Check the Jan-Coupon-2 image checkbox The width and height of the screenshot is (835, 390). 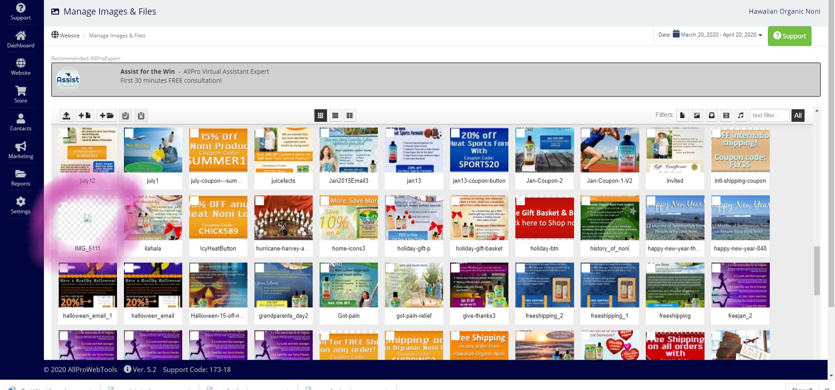coord(521,133)
